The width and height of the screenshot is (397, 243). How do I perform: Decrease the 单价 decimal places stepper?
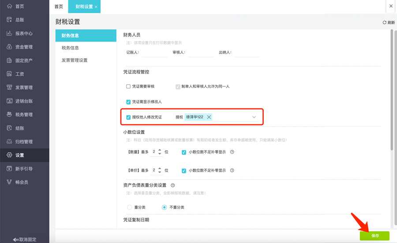[160, 172]
